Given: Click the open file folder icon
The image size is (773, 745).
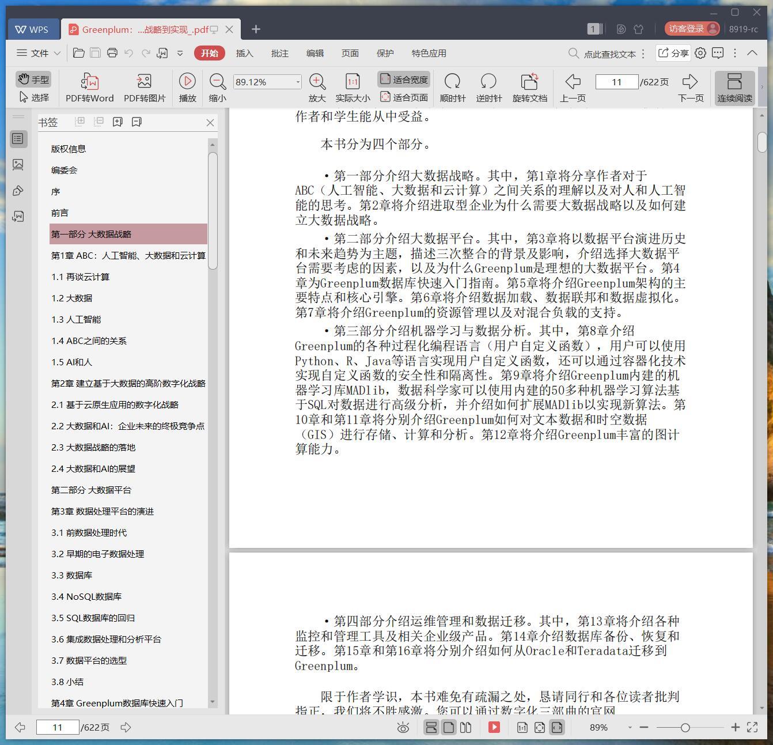Looking at the screenshot, I should click(79, 53).
